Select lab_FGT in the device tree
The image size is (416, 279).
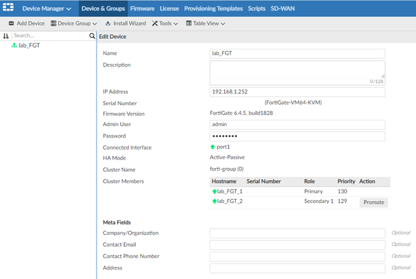pyautogui.click(x=29, y=46)
